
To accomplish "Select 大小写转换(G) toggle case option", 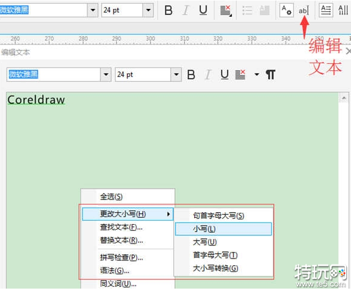I will [224, 268].
